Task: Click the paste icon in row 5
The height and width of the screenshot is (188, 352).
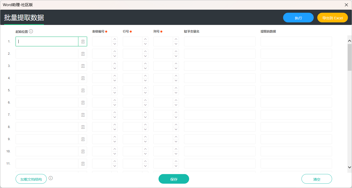Action: tap(83, 90)
